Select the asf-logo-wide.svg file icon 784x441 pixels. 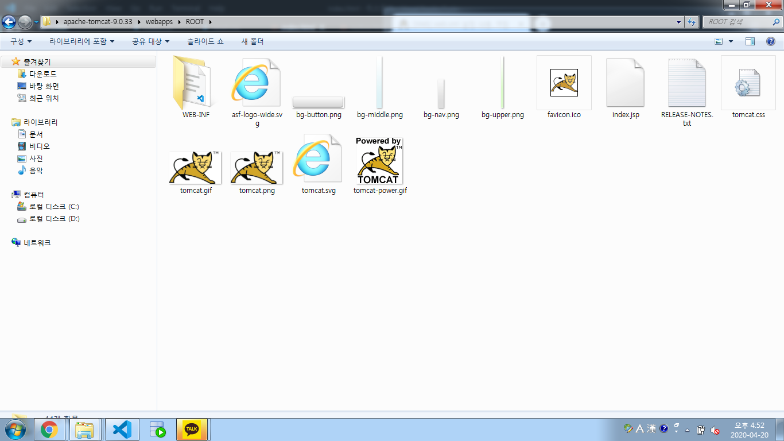257,82
